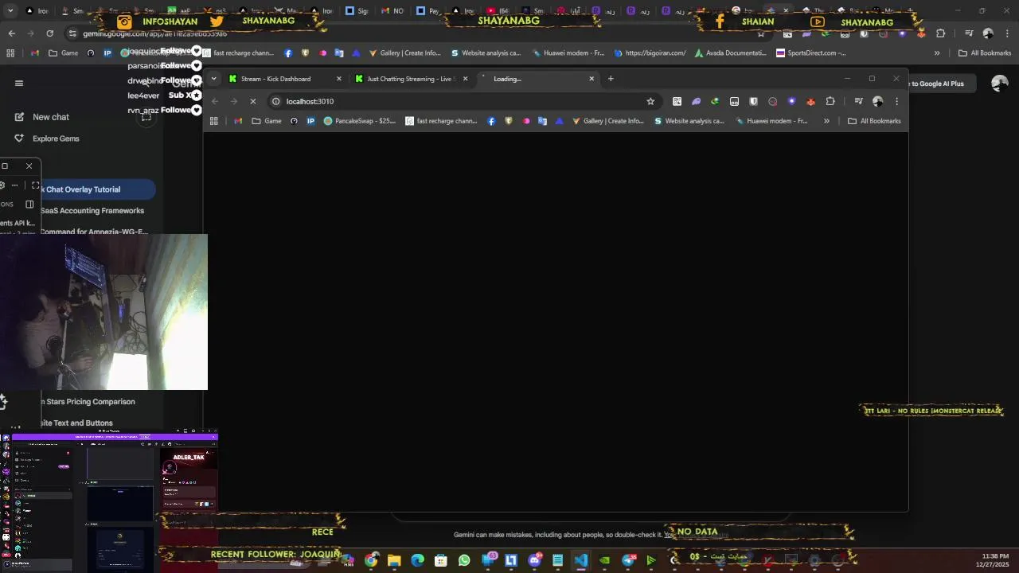Expand bookmarks overflow chevron in back window
Screen dimensions: 1019x573
pyautogui.click(x=937, y=53)
